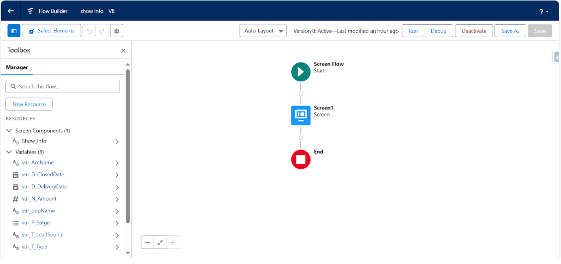Toggle the Toolbox panel button
The image size is (561, 264).
(14, 31)
